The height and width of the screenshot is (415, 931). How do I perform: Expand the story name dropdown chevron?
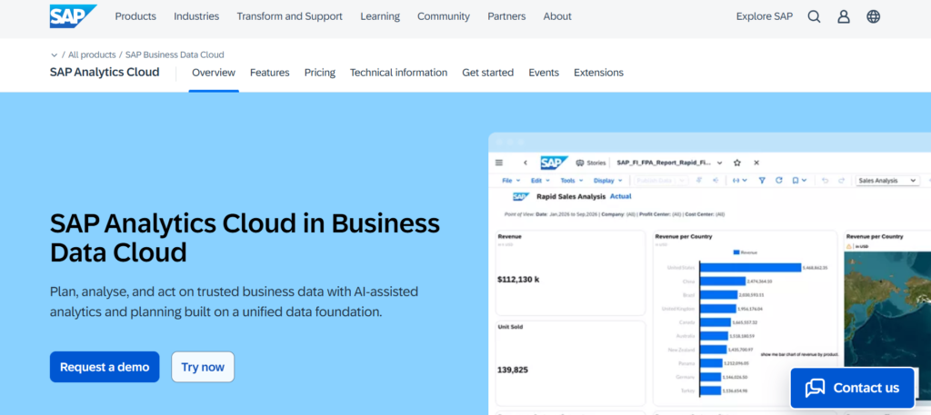point(720,163)
